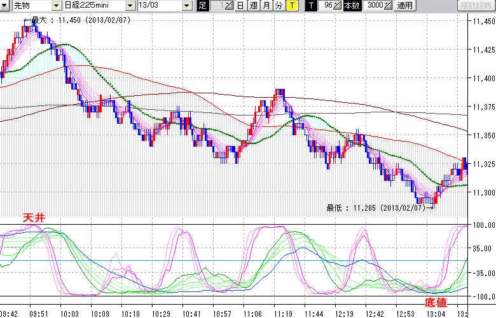The image size is (496, 318).
Task: Click the spinner beside the 足 period value
Action: point(230,6)
